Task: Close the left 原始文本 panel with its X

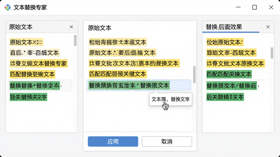Action: [71, 27]
